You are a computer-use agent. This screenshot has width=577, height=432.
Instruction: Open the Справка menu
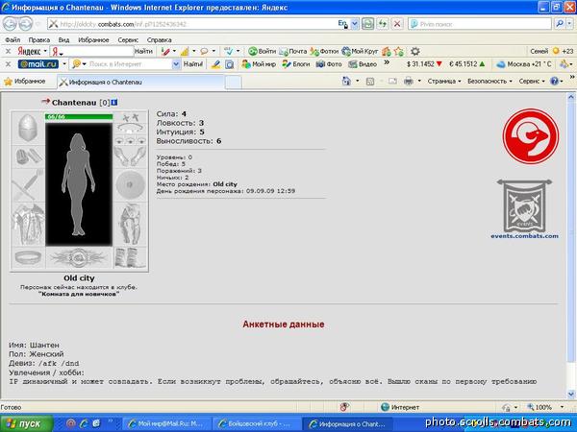159,39
